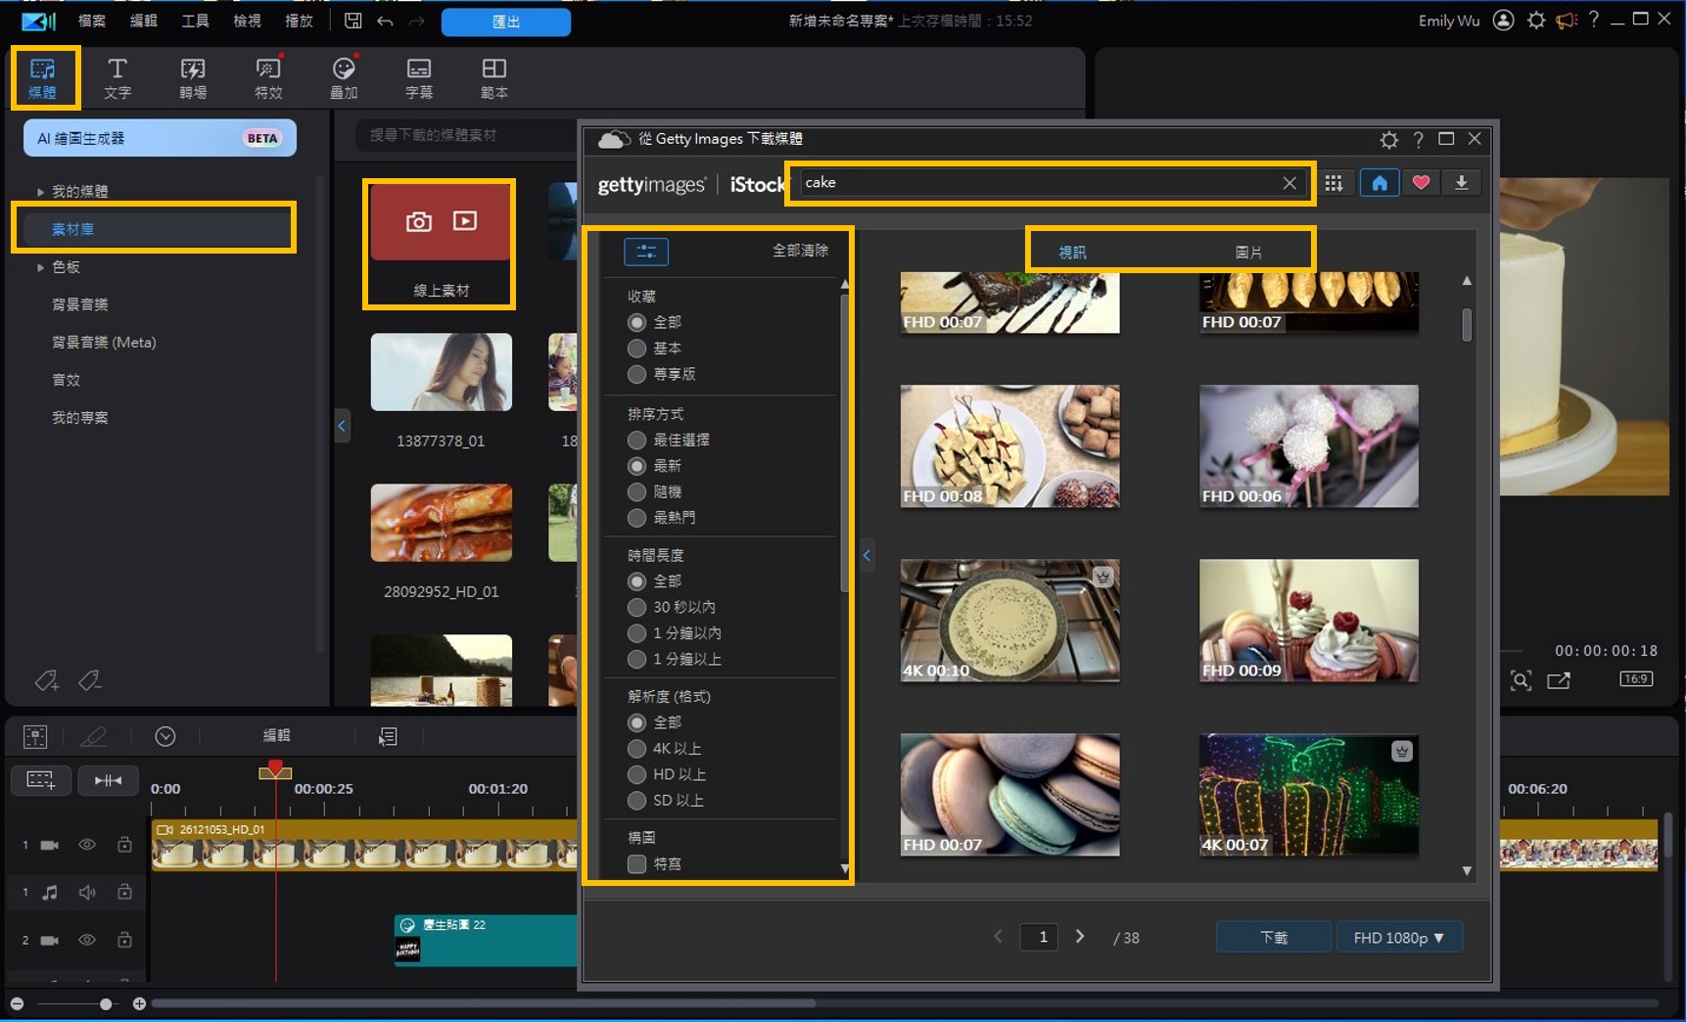
Task: Click the Getty downloads arrow icon
Action: click(x=1461, y=183)
